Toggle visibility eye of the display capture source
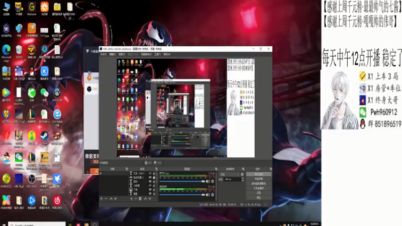 [x=150, y=177]
